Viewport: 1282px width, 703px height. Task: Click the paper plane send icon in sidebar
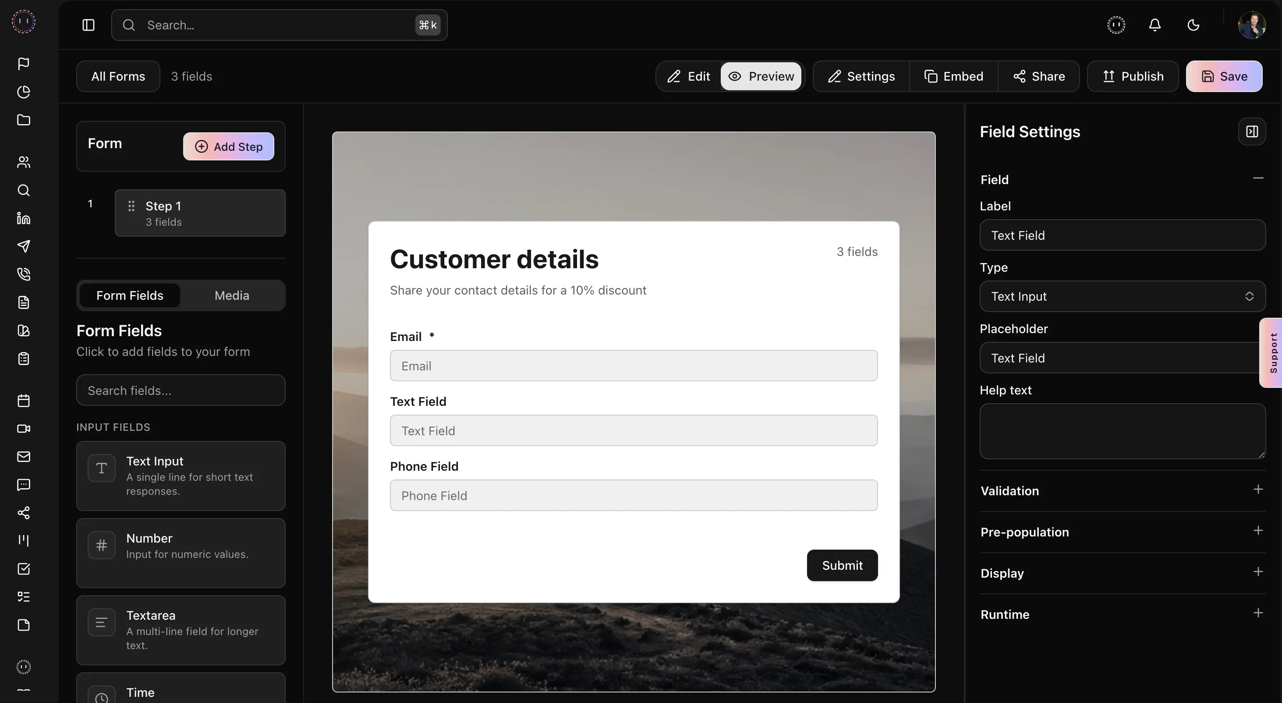(x=23, y=246)
